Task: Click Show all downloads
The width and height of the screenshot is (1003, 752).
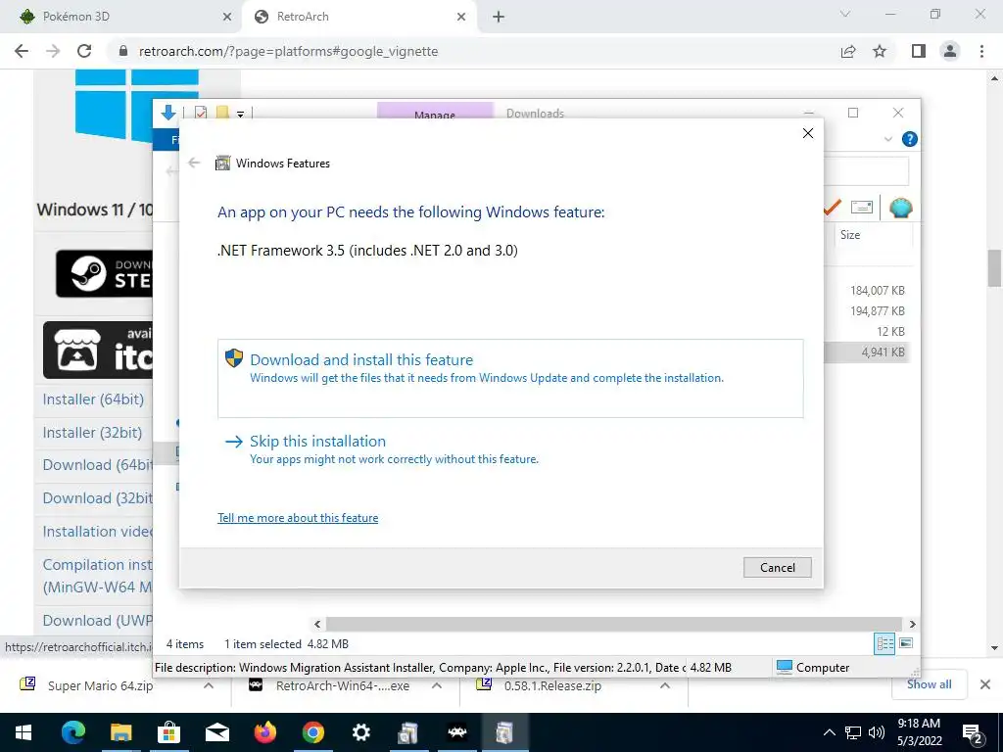Action: [929, 684]
